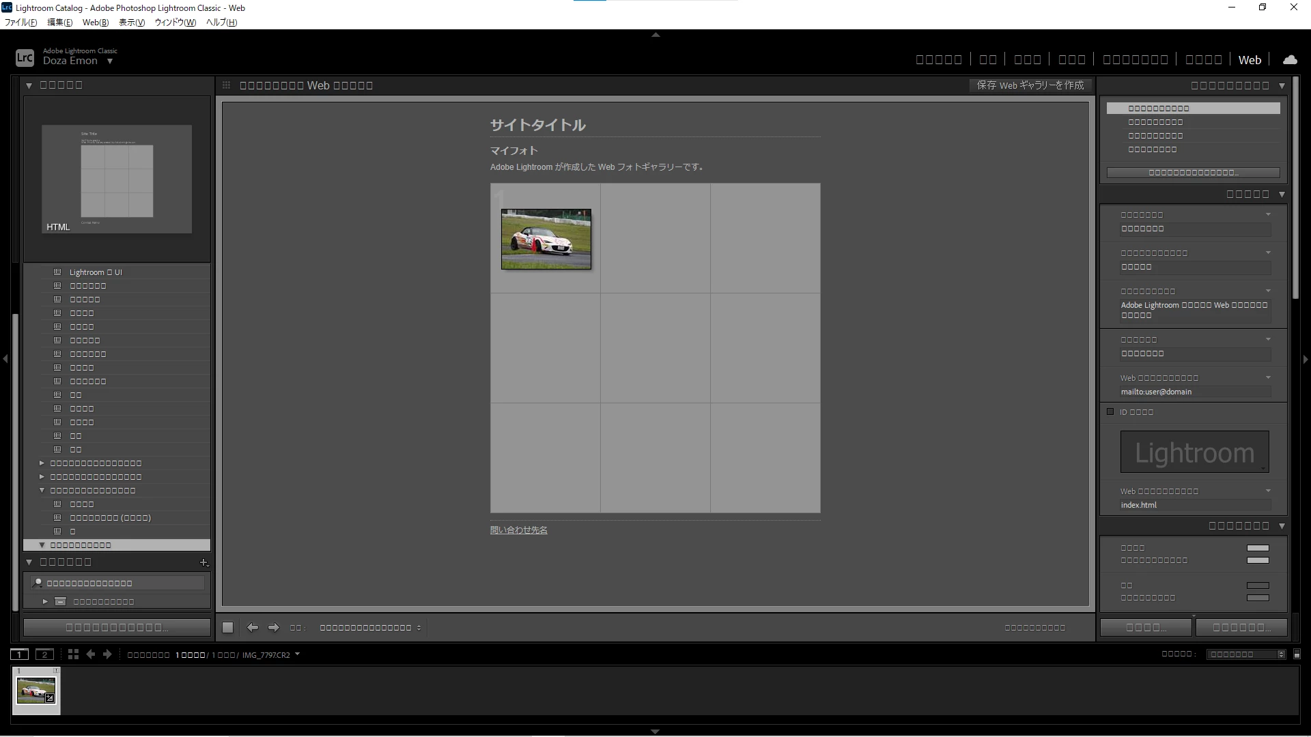
Task: Toggle the filmstrip filter switch at far right
Action: click(1297, 654)
